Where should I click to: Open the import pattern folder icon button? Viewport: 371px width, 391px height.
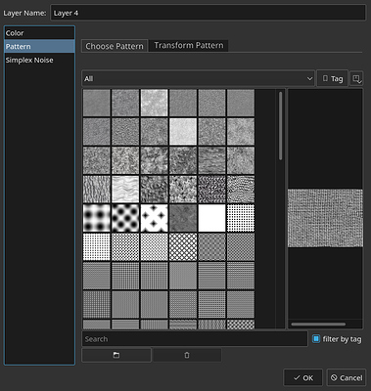pos(116,355)
